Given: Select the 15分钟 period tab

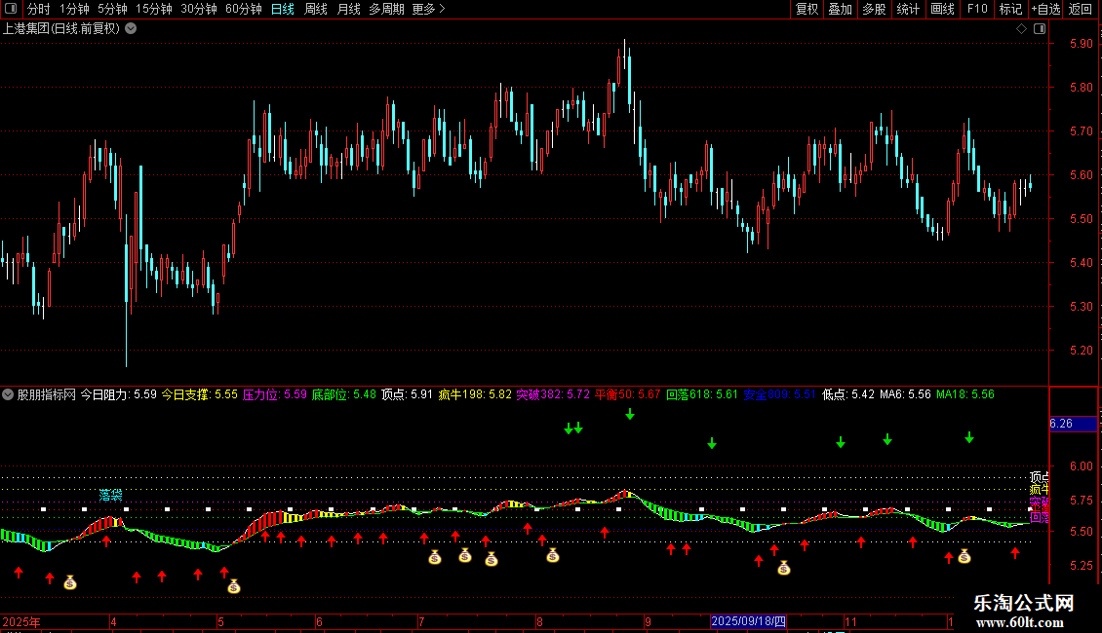Looking at the screenshot, I should click(x=154, y=9).
